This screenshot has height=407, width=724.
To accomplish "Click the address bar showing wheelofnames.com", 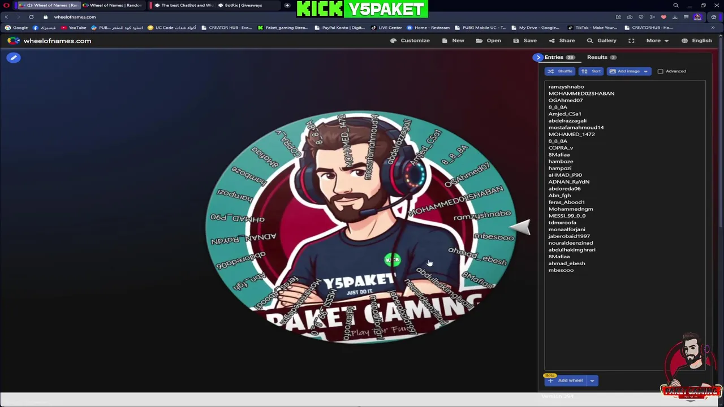I will click(x=75, y=17).
